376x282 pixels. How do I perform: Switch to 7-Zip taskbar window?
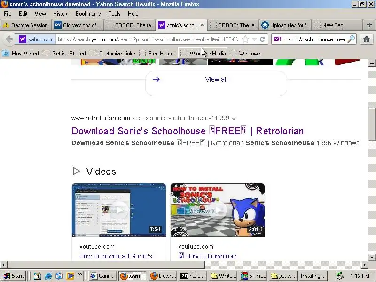[194, 276]
